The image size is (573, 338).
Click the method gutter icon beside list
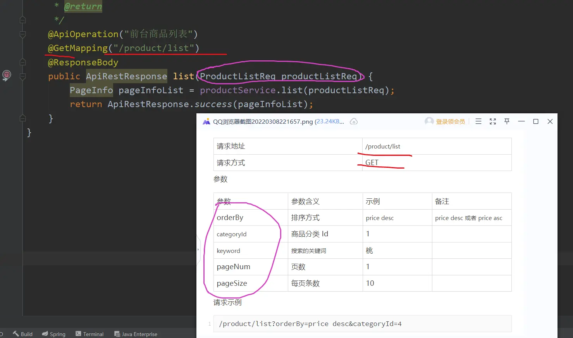pyautogui.click(x=7, y=75)
